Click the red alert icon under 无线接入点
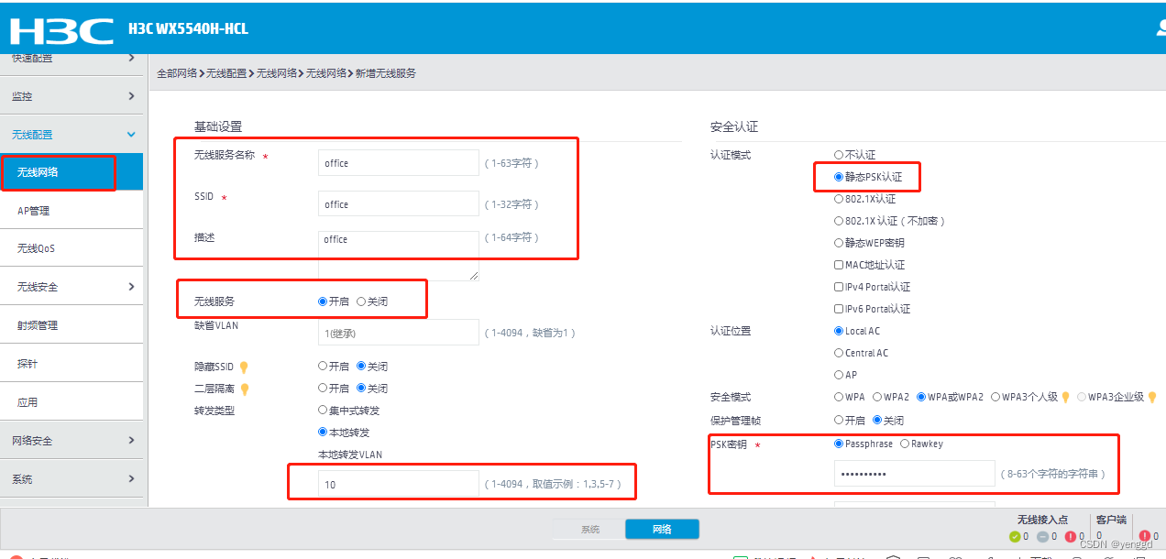The image size is (1166, 559). (x=1070, y=536)
